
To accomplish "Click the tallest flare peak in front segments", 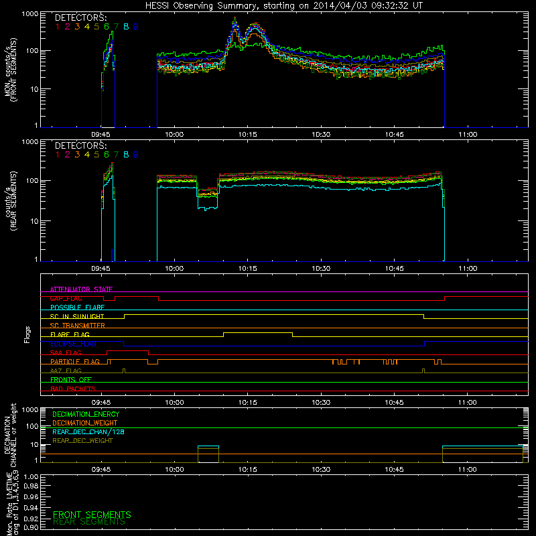I will click(x=234, y=19).
